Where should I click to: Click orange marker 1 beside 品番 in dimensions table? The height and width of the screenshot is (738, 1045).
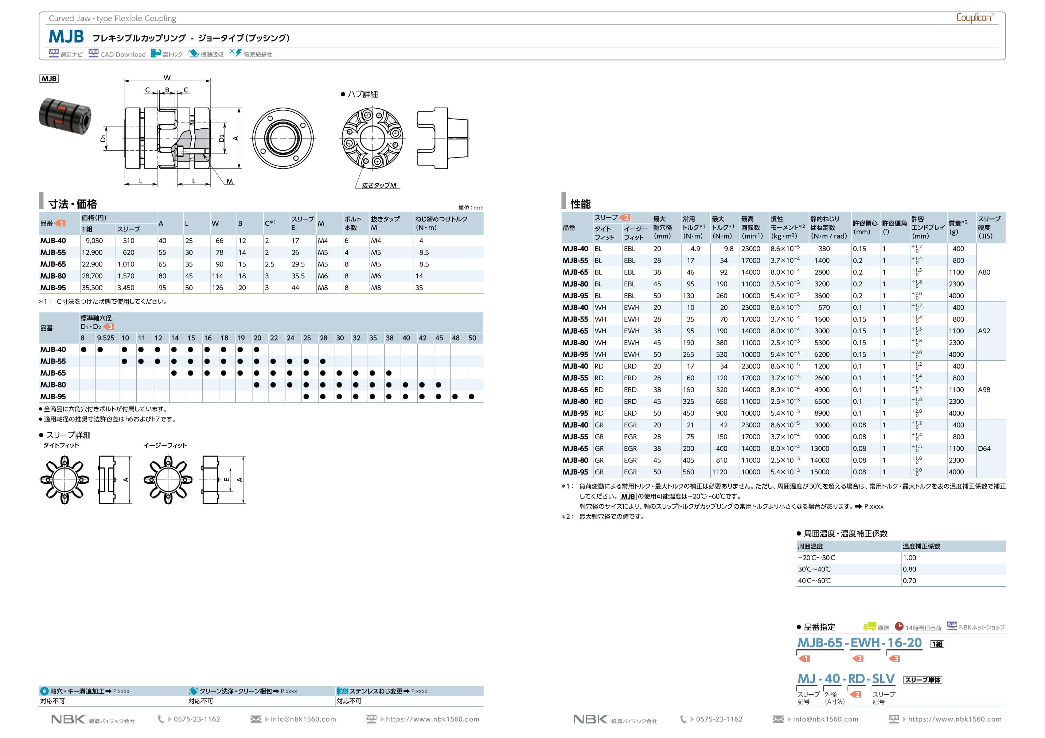[60, 224]
